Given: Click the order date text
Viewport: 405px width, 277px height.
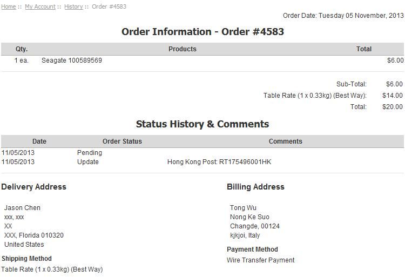Looking at the screenshot, I should point(343,16).
